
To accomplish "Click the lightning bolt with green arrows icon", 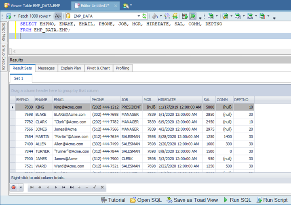I will (x=175, y=16).
